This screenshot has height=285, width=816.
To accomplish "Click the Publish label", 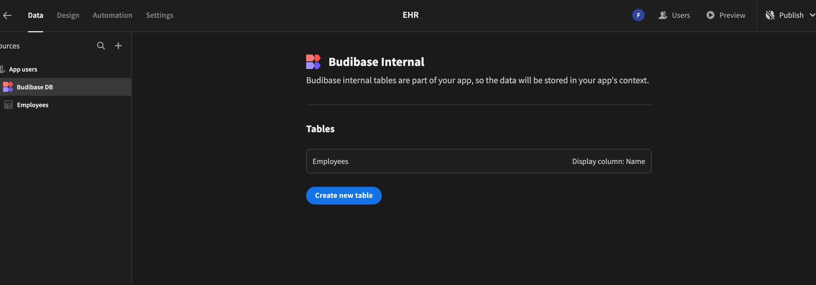I will click(791, 15).
